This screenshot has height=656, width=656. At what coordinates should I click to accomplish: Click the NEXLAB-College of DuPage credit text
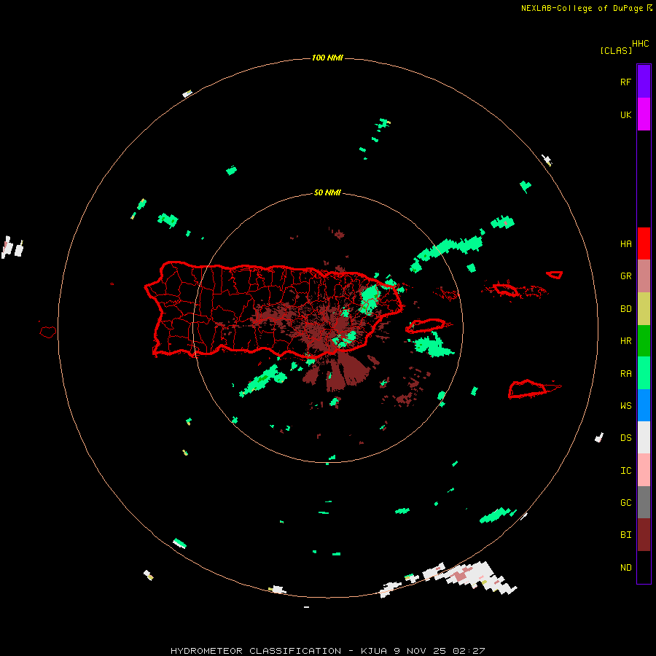pos(582,8)
